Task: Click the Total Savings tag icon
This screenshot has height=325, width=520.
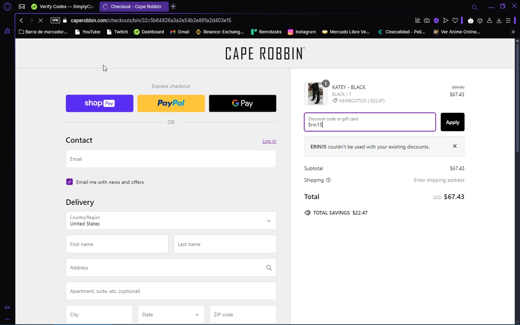Action: click(307, 213)
